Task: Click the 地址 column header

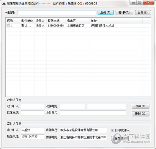Action: click(116, 21)
